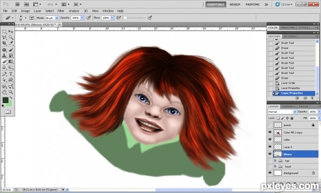Show the sketch layer visibility box
The image size is (321, 193).
click(270, 125)
